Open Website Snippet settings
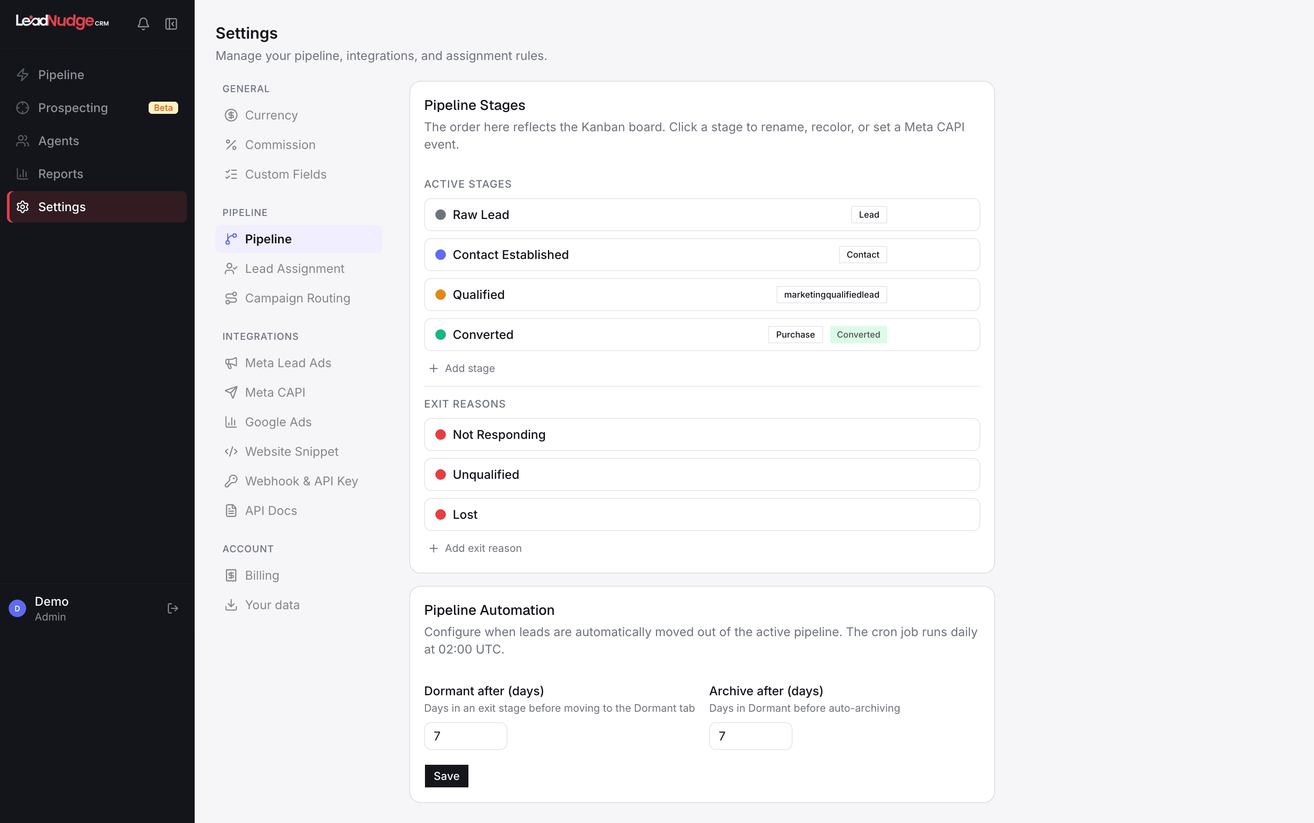Screen dimensions: 1314x823 tap(299, 452)
